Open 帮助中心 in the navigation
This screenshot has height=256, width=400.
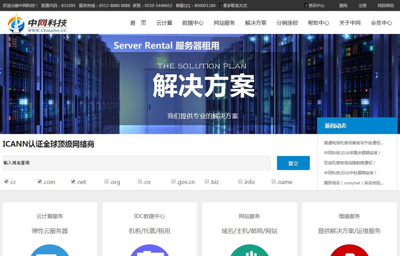(319, 23)
